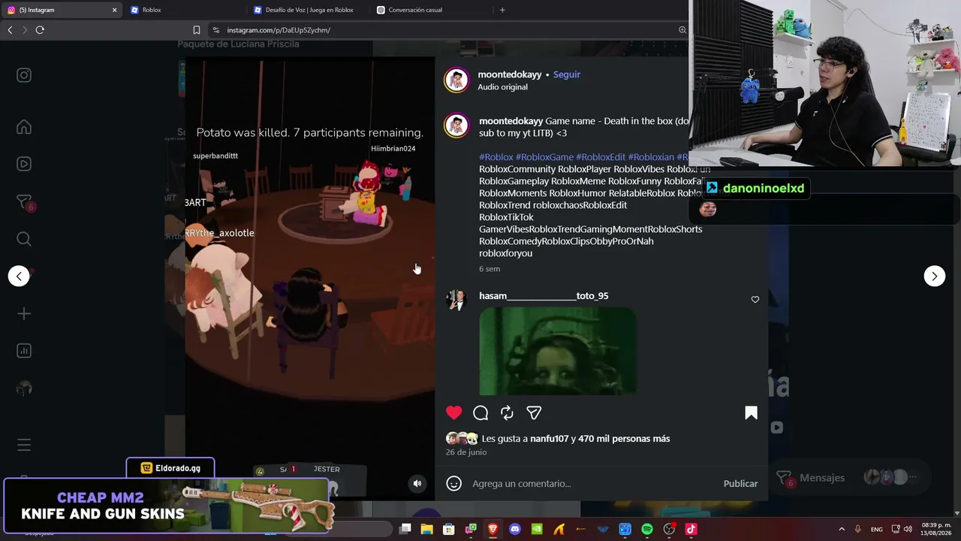961x541 pixels.
Task: Open OBS Studio from the taskbar
Action: (669, 529)
